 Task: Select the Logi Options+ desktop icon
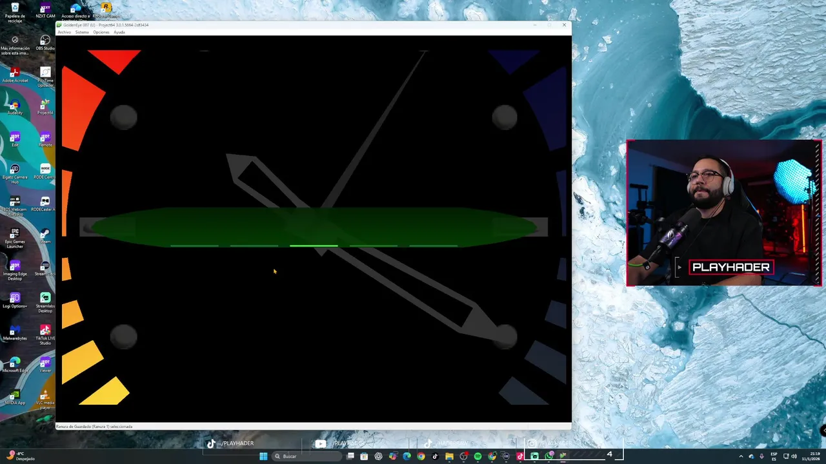point(15,301)
